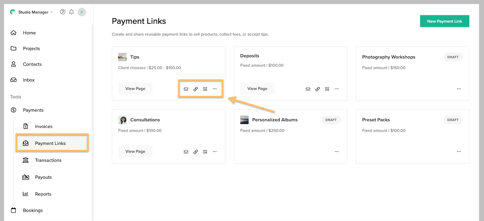The height and width of the screenshot is (221, 484).
Task: Show QR code for Consultations link
Action: 205,152
